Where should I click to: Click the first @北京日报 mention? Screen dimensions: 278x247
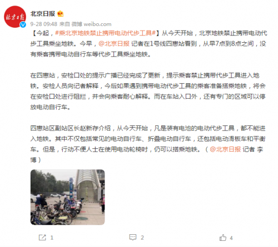coord(114,44)
